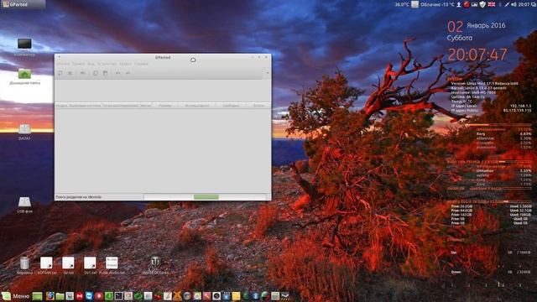
Task: Click the World of Tanks desktop icon
Action: click(x=155, y=265)
